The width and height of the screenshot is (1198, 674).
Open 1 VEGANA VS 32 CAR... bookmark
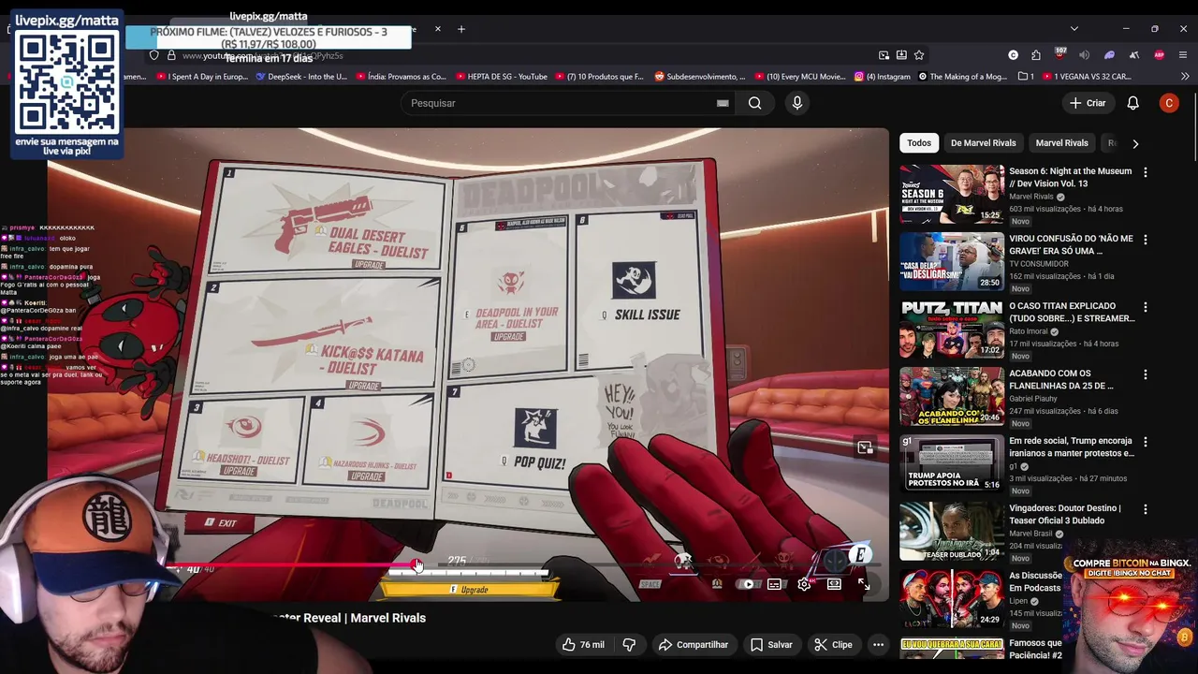tap(1087, 77)
